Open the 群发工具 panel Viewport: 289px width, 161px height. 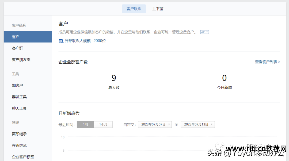pyautogui.click(x=19, y=97)
